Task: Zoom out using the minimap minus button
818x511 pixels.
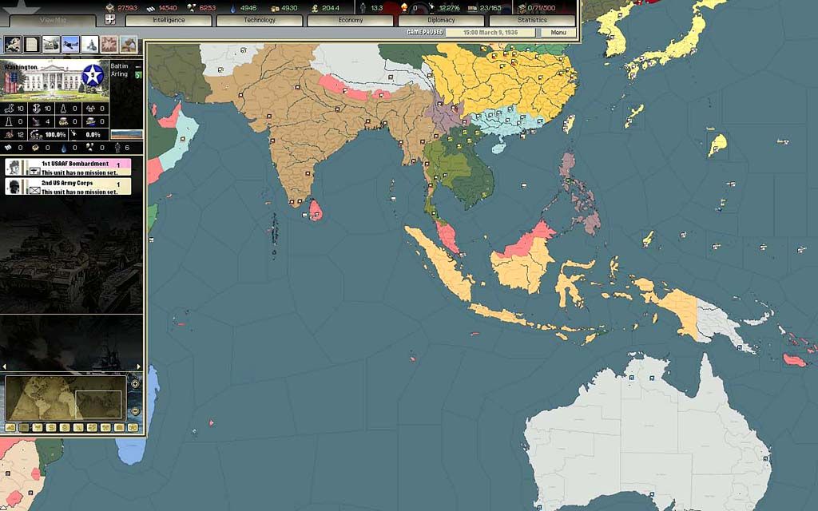Action: point(135,411)
